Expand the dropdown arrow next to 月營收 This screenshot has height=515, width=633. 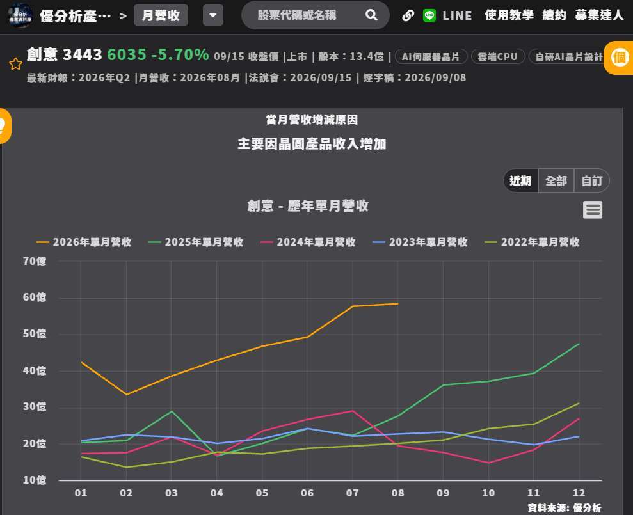coord(212,15)
